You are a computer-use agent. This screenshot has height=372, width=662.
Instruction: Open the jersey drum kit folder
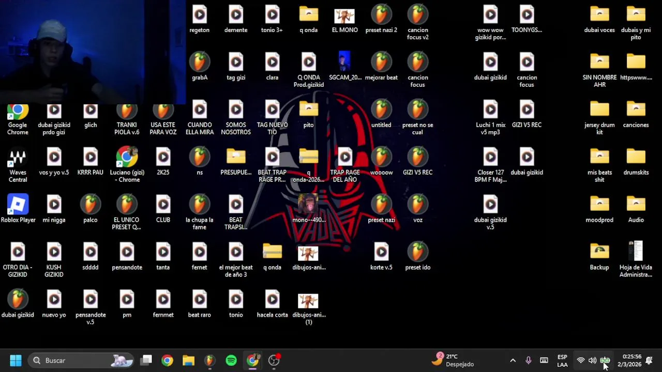[x=599, y=118]
